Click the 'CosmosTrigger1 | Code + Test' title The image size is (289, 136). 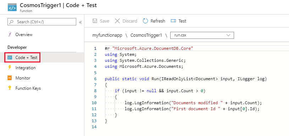click(58, 5)
